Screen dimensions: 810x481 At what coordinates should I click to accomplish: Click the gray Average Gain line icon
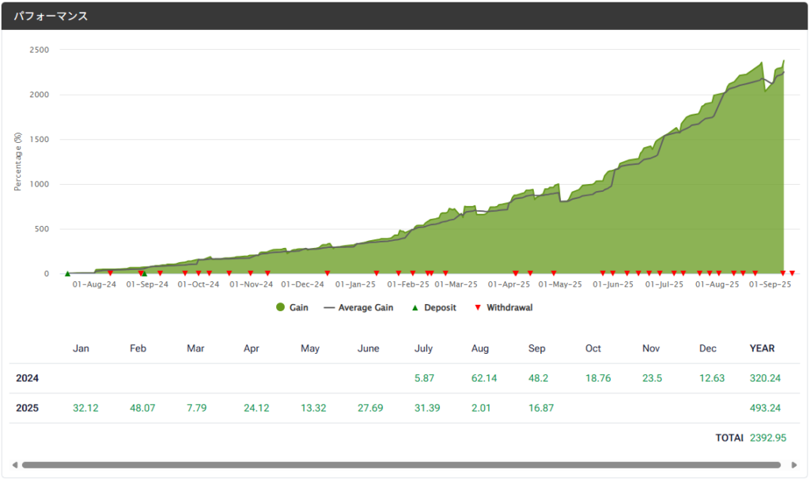tap(330, 307)
